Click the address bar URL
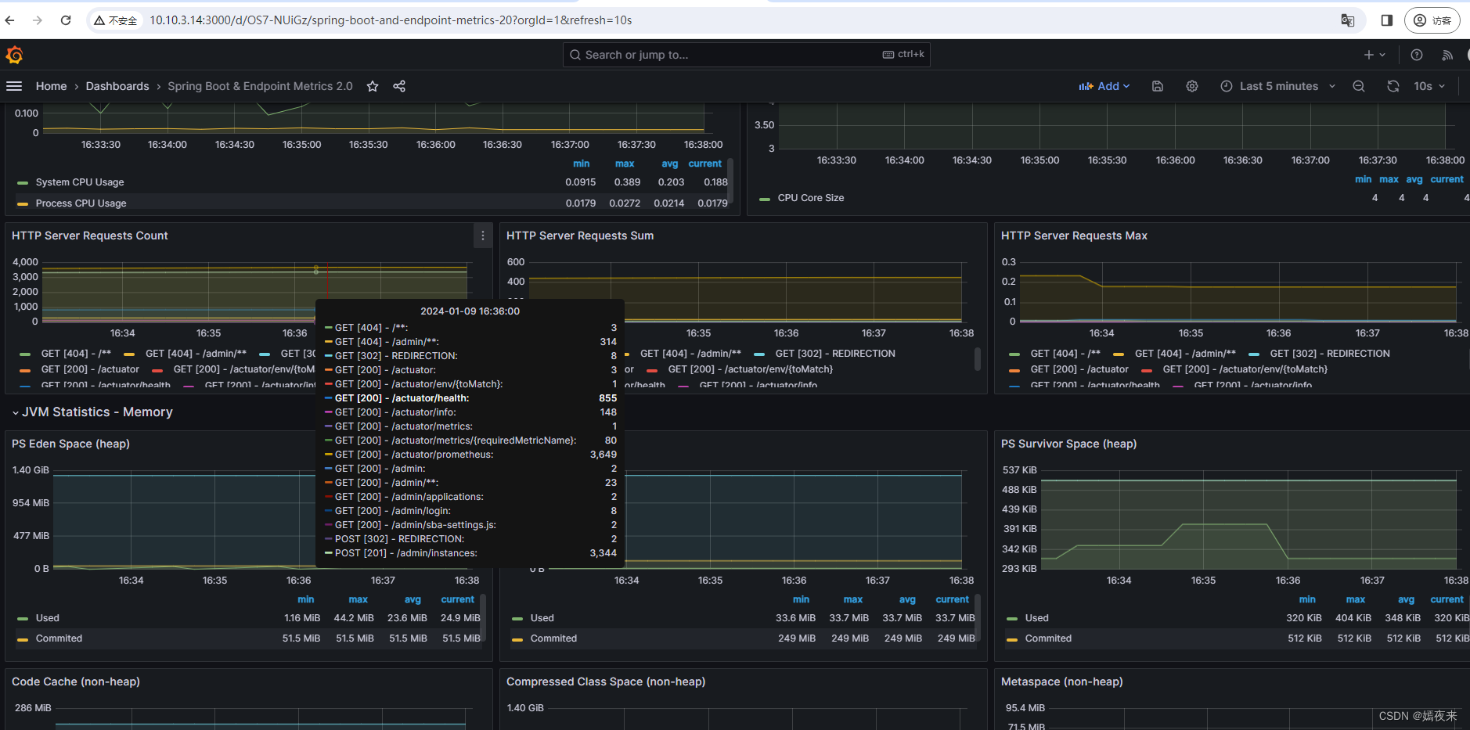1470x730 pixels. pyautogui.click(x=391, y=20)
